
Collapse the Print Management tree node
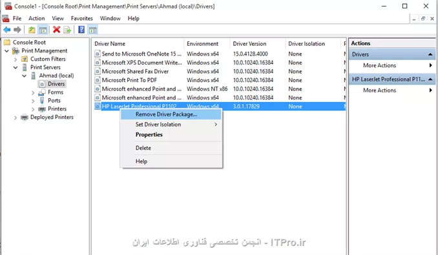(x=6, y=51)
